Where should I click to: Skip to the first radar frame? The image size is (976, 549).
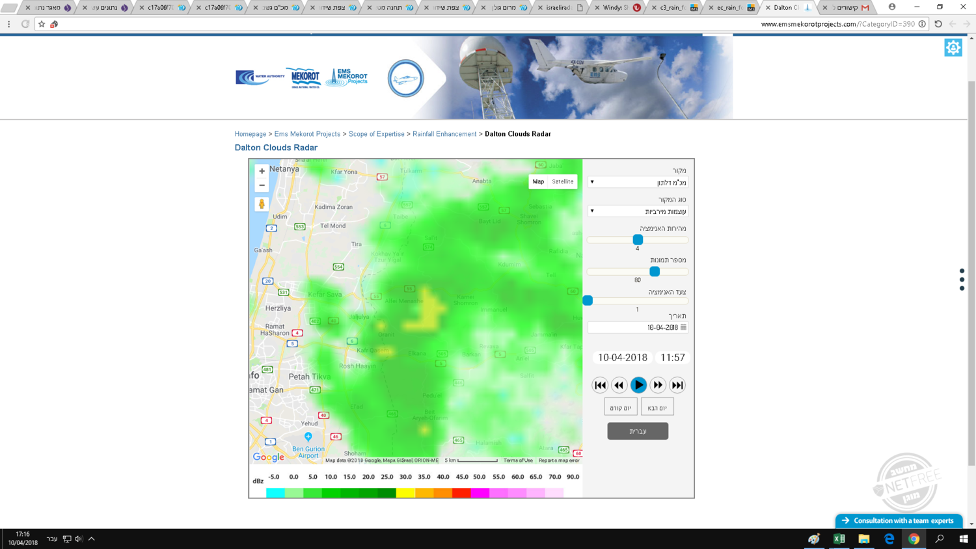600,385
